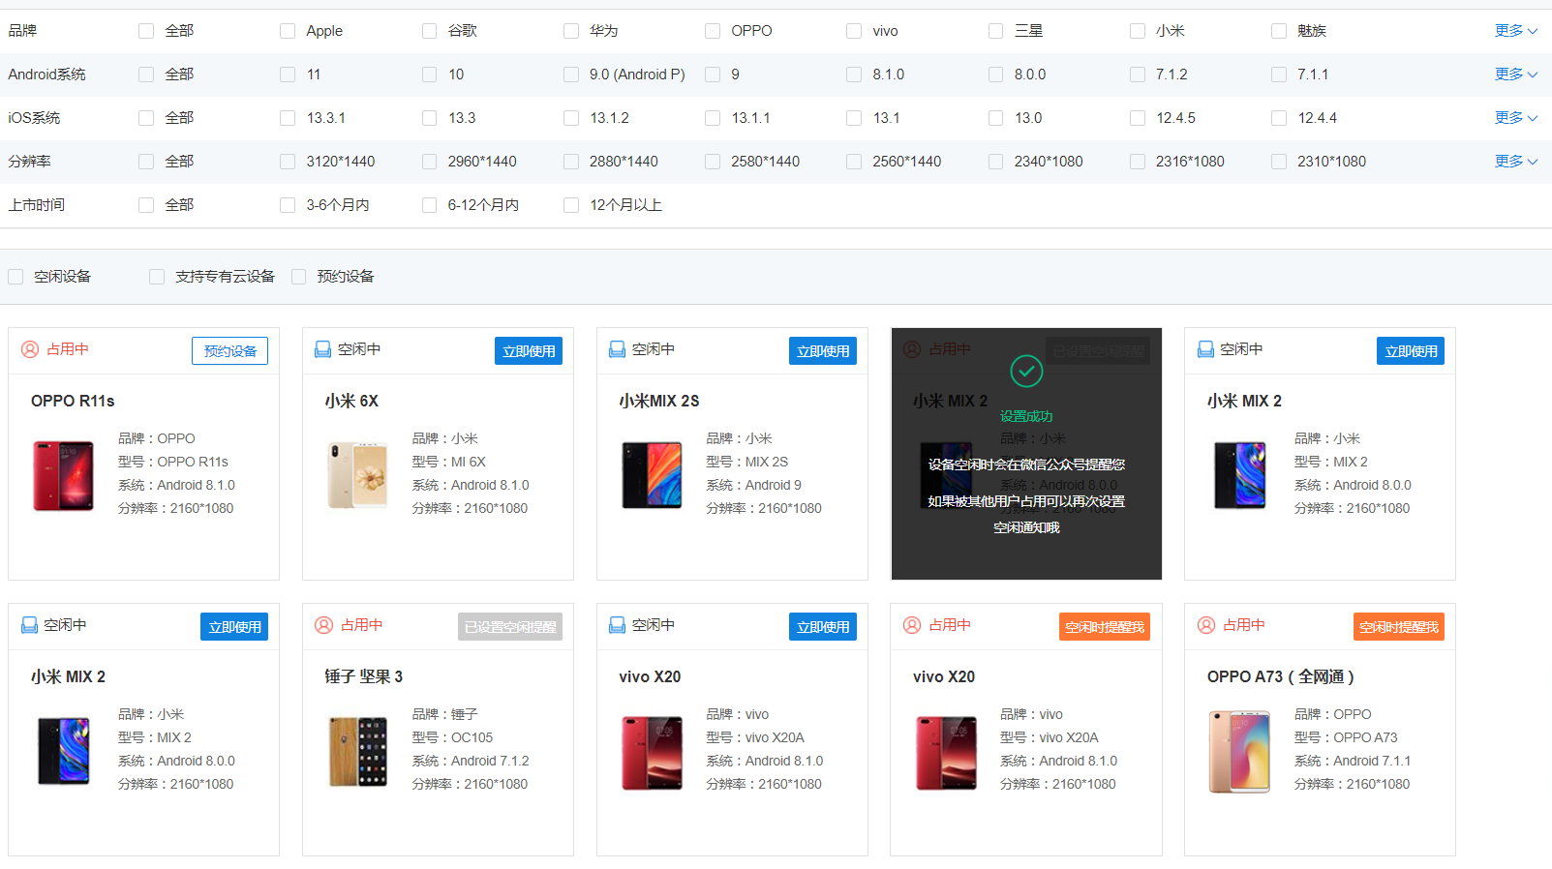
Task: Open the 锤子 坚果 3 device title
Action: 363,676
